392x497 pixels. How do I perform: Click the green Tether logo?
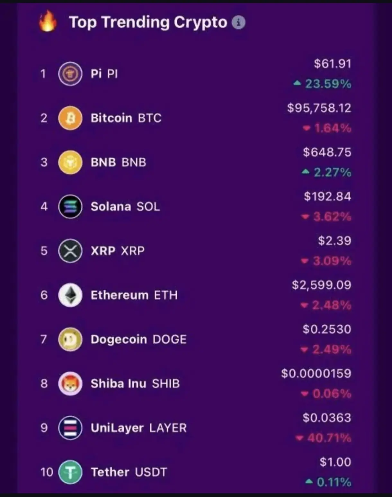[x=70, y=472]
